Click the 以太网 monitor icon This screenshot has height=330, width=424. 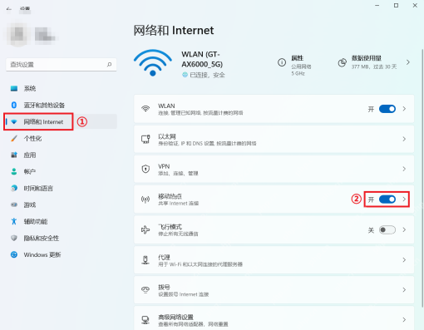tap(145, 139)
